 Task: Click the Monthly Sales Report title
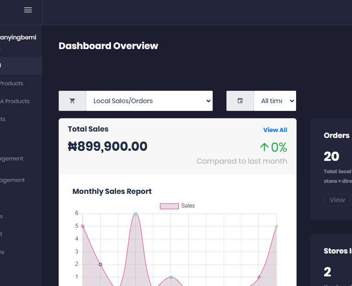click(x=112, y=191)
